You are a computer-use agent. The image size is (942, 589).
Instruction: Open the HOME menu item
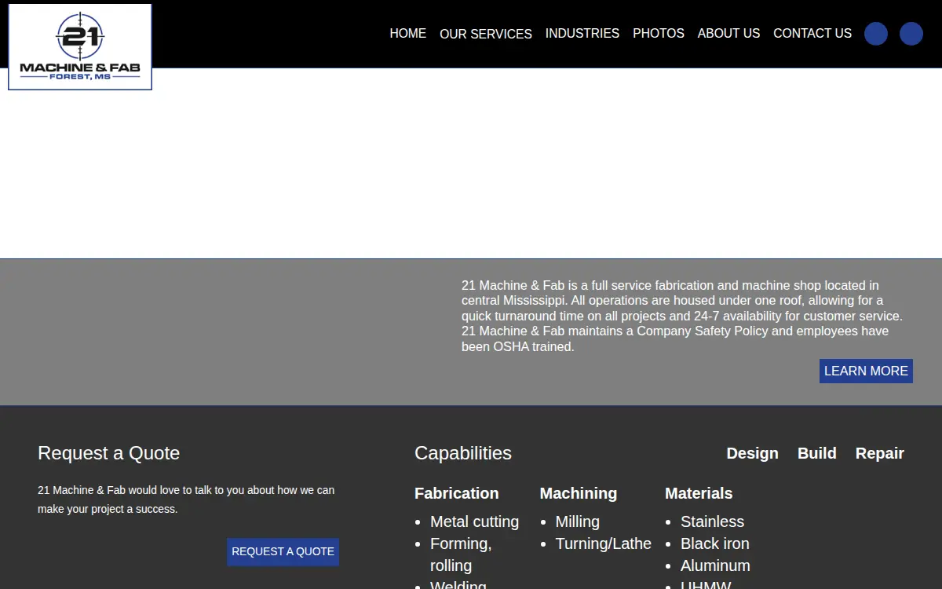(x=408, y=34)
